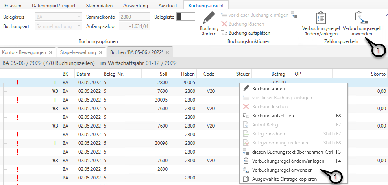Screen dimensions: 388x185
Task: Toggle the Belegliste switch
Action: tap(185, 17)
